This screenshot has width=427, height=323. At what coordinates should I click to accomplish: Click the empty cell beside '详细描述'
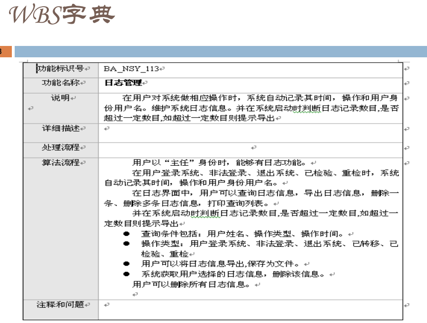[251, 133]
